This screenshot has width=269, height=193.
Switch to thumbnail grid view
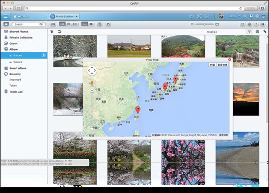tap(62, 24)
